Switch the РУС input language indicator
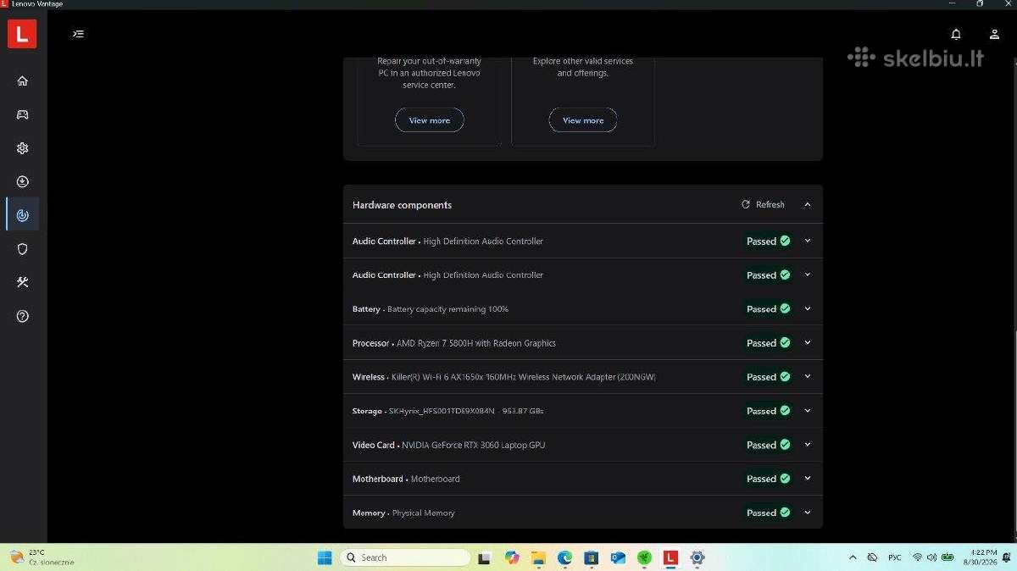 click(895, 557)
